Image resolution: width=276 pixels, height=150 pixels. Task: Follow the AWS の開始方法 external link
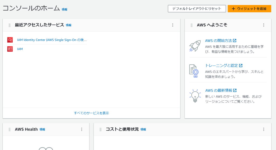pos(220,40)
